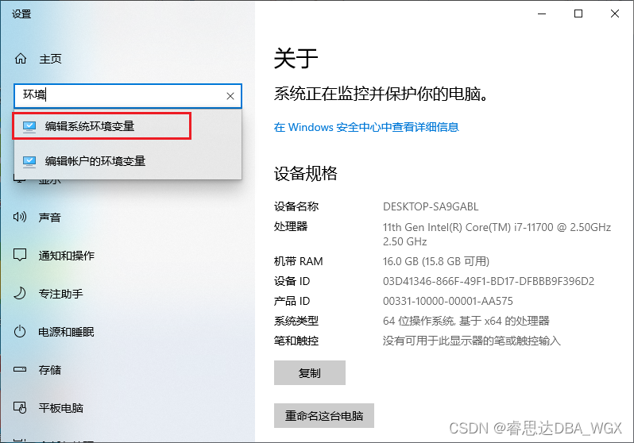Open the 主页 home icon

pos(21,59)
